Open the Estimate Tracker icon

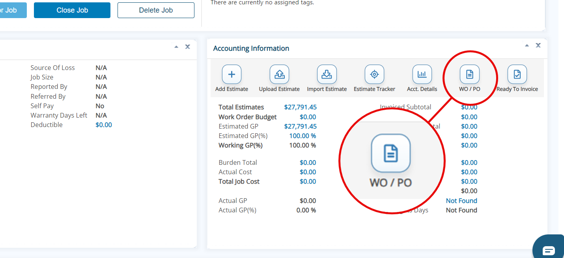375,74
